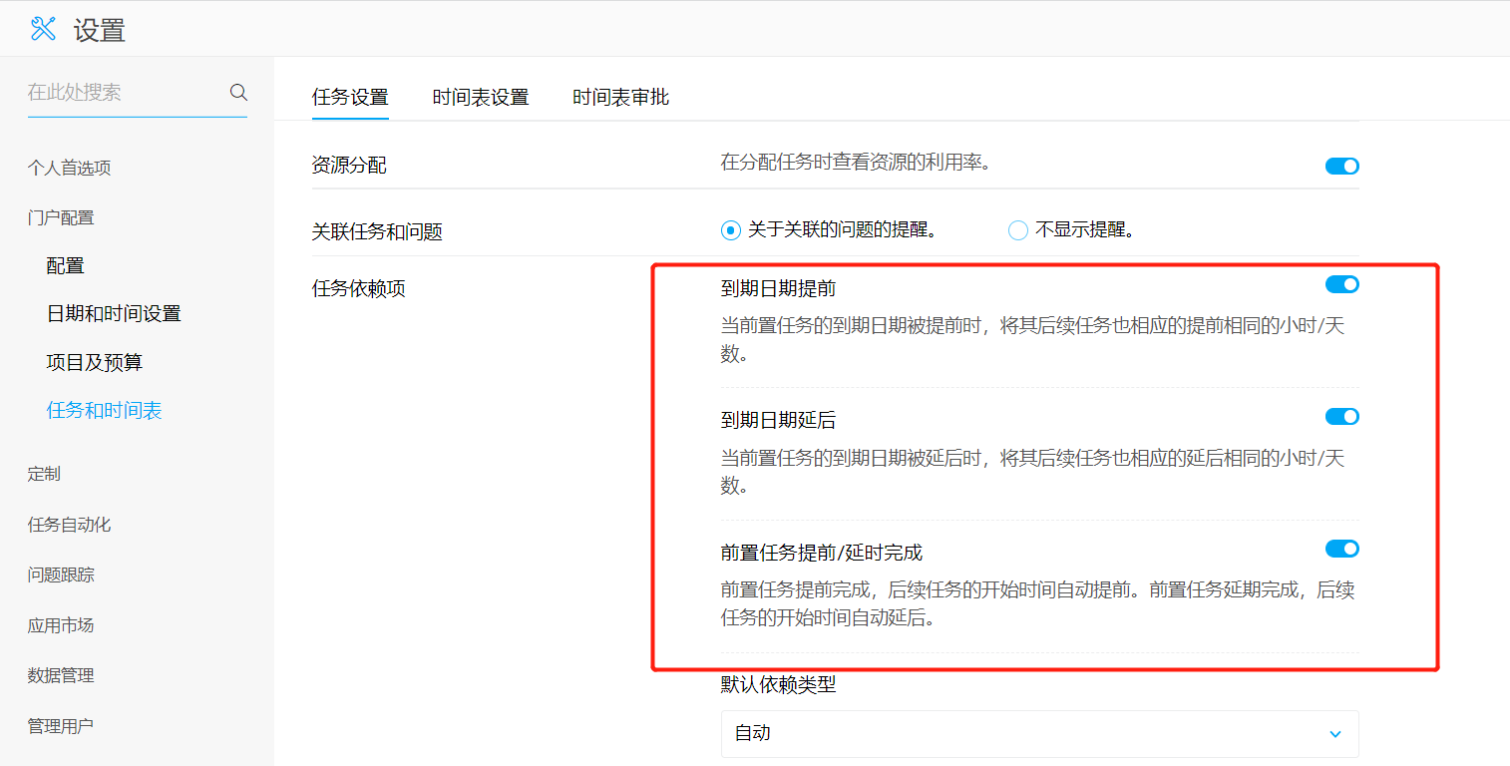Turn off the 到期日期延后 switch
The image size is (1510, 766).
pyautogui.click(x=1341, y=417)
